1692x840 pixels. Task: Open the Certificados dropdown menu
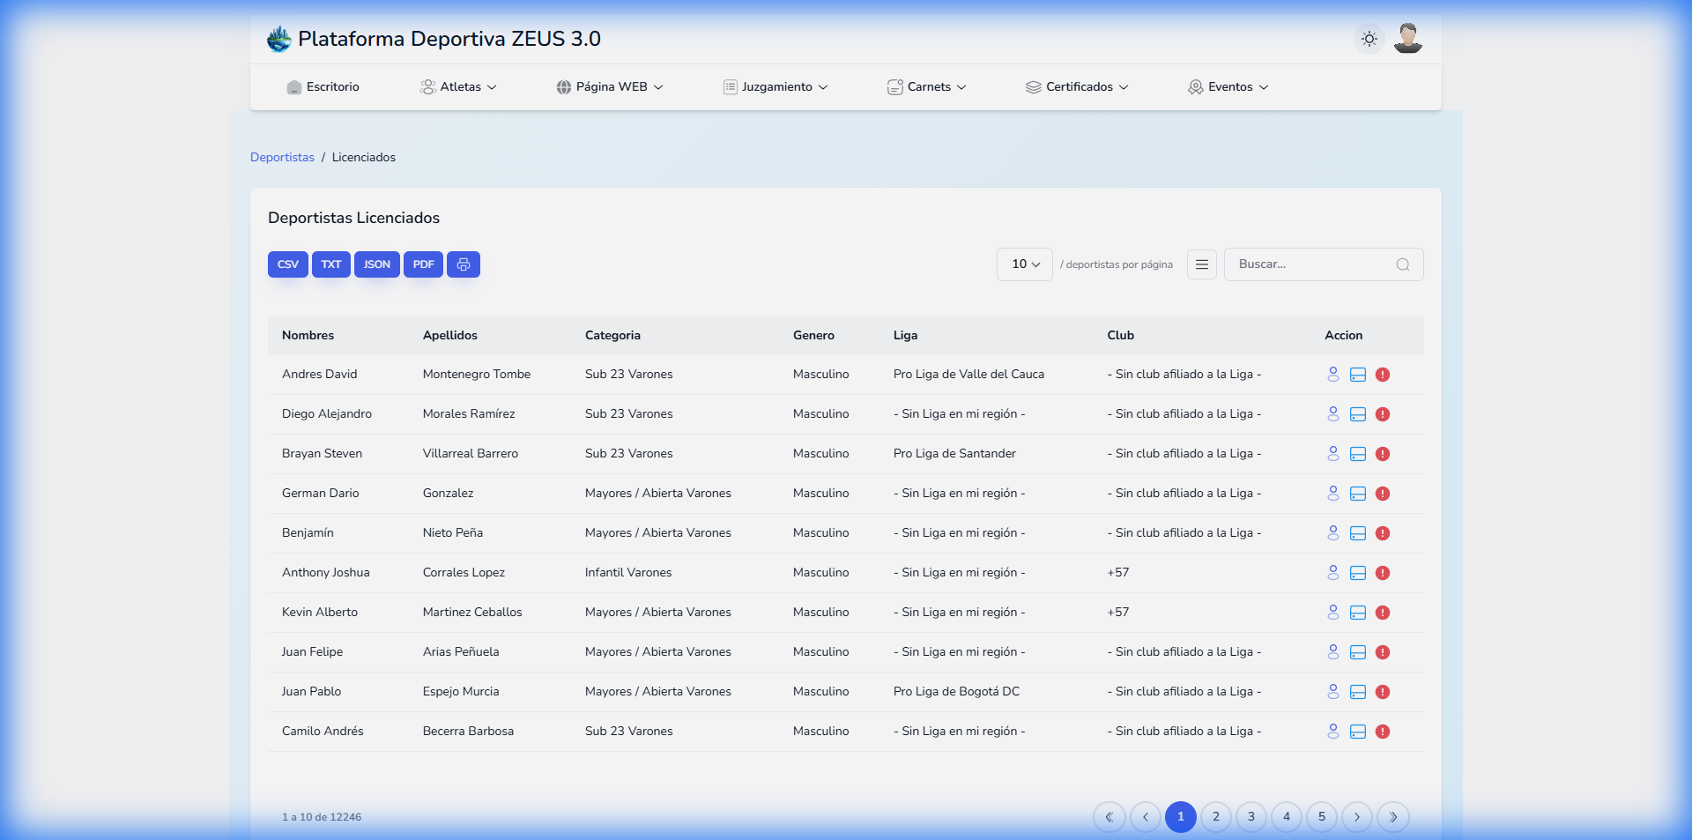coord(1077,87)
